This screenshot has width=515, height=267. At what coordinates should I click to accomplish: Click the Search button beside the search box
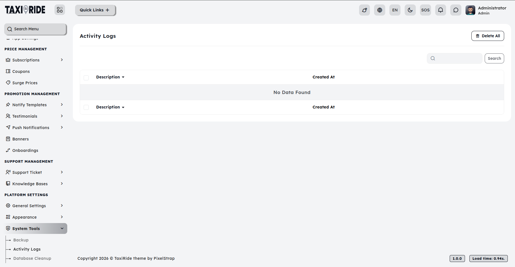point(494,58)
